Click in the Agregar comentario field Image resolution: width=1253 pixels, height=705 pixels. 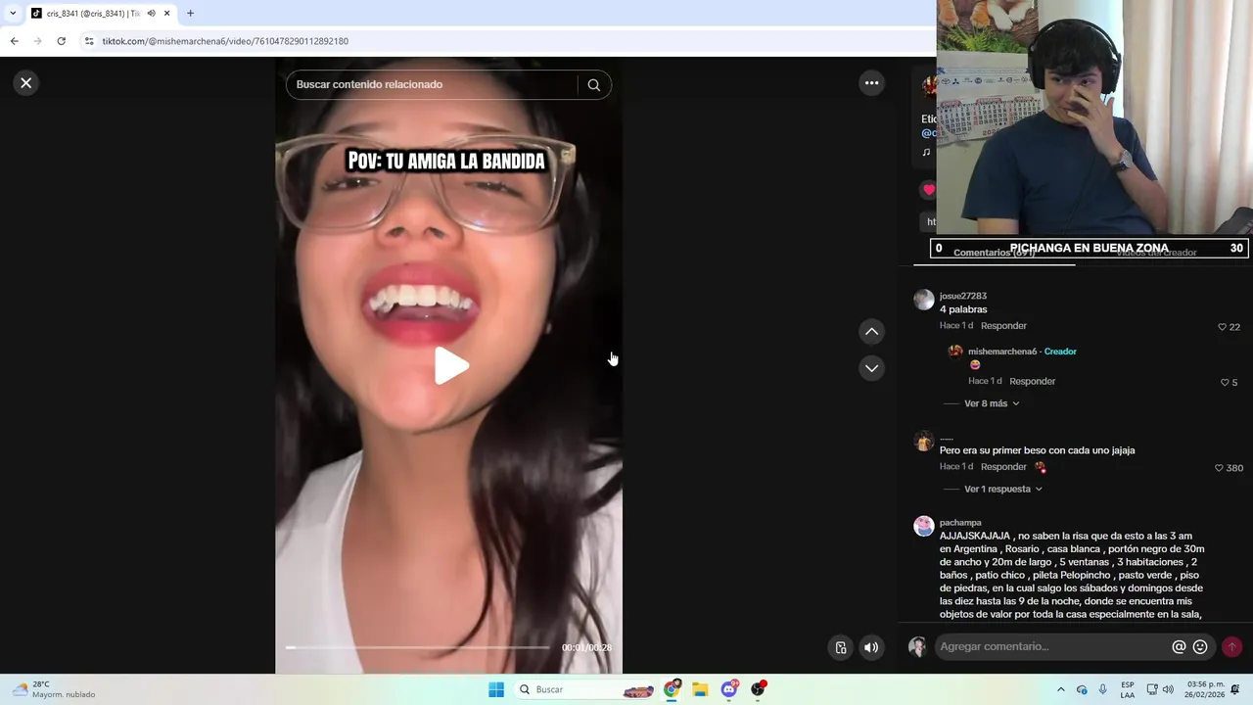(x=1052, y=647)
